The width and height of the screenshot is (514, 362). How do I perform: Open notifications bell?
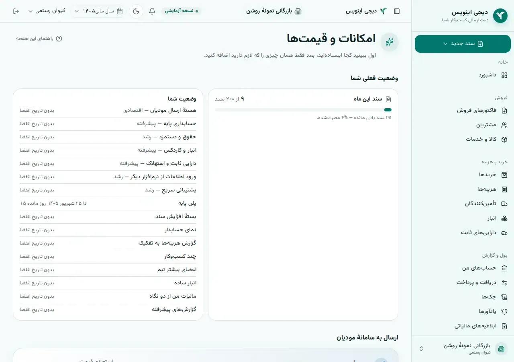[x=152, y=11]
